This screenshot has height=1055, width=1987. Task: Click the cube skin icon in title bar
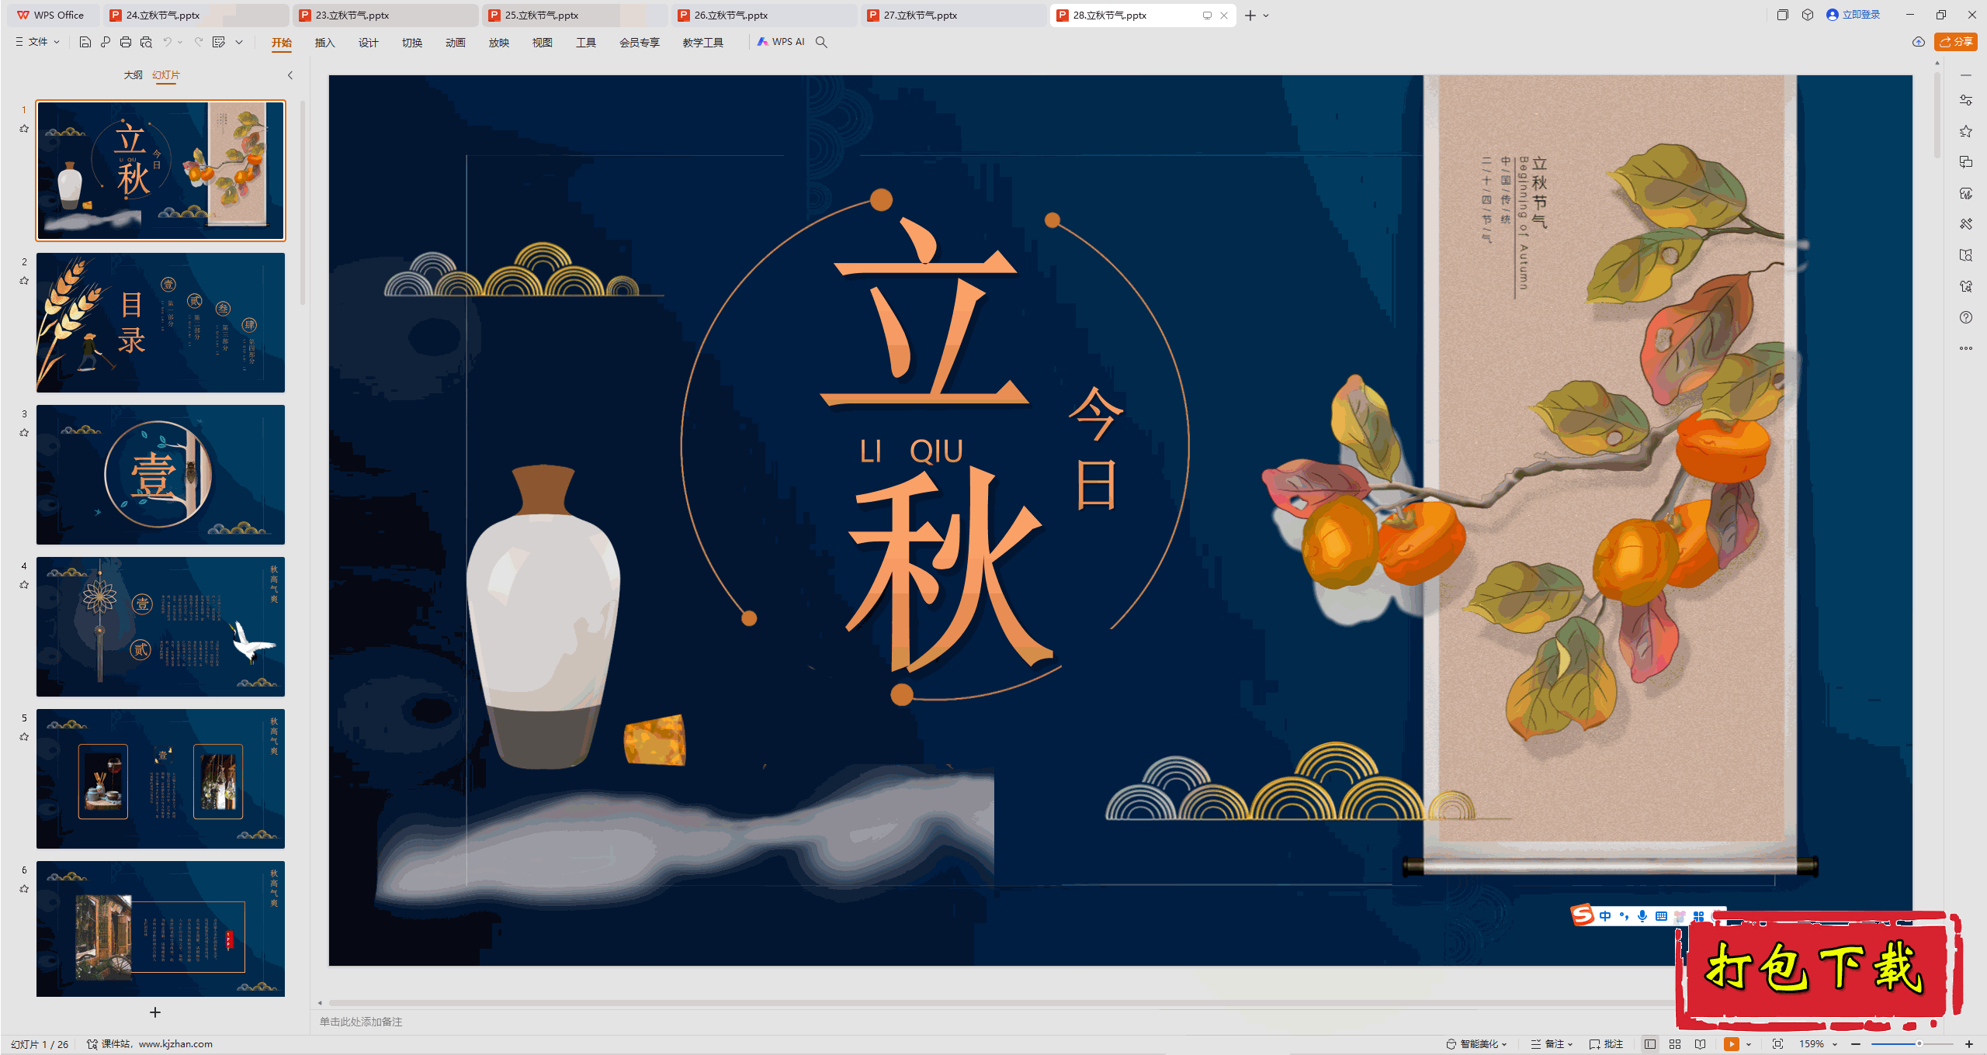coord(1808,15)
